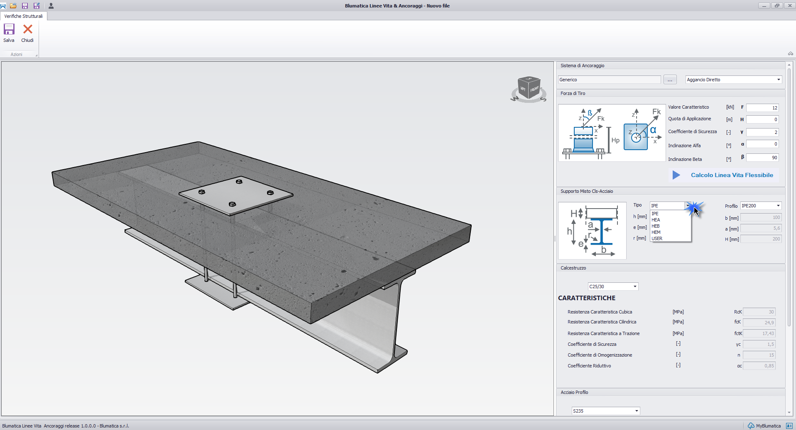Select HEA from the Tipo list

coord(656,220)
